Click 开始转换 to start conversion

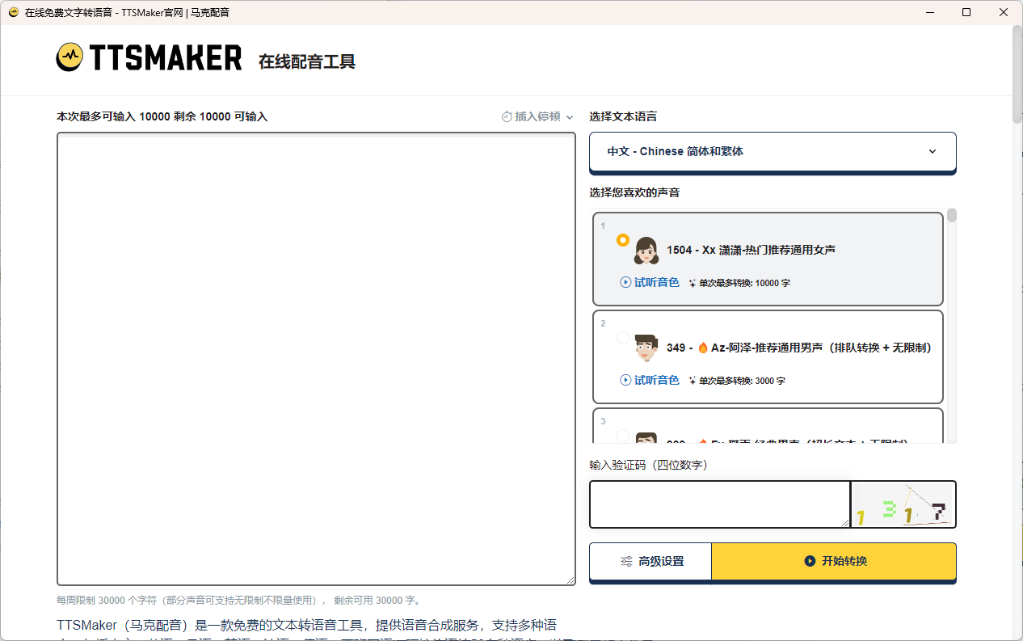[x=833, y=561]
